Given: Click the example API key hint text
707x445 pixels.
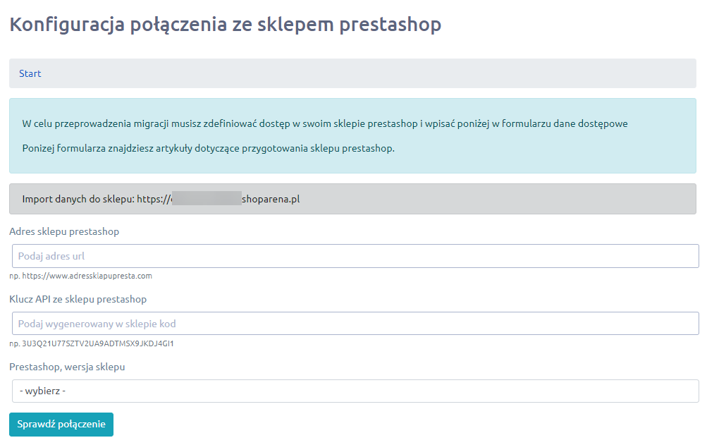Looking at the screenshot, I should tap(91, 343).
